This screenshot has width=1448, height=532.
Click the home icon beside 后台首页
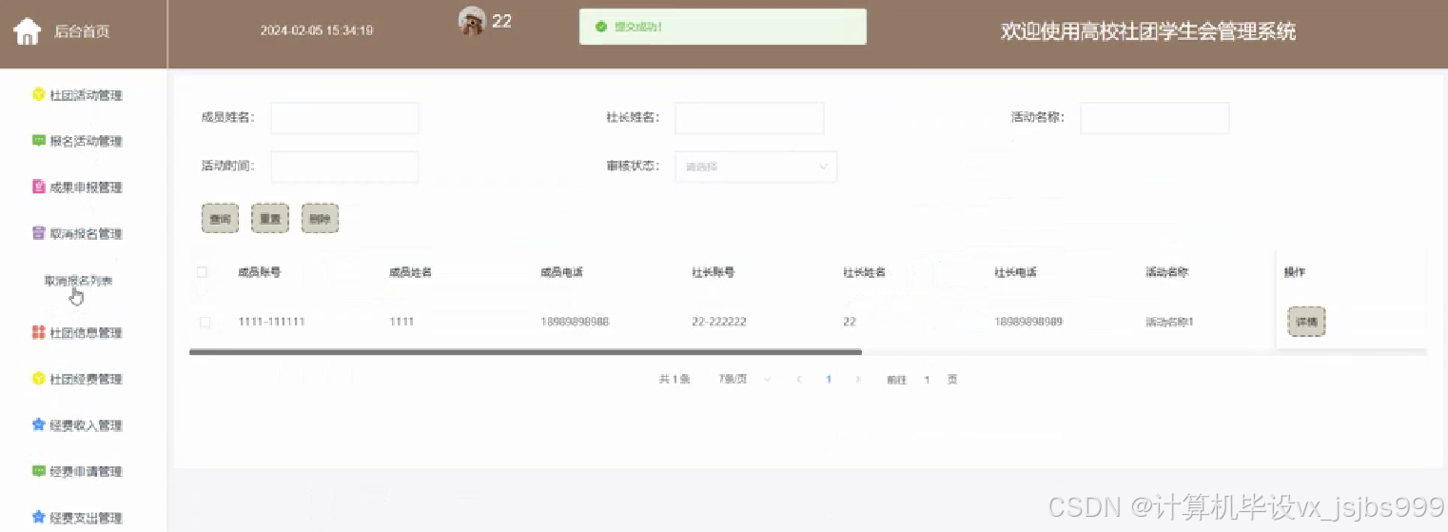[x=27, y=31]
